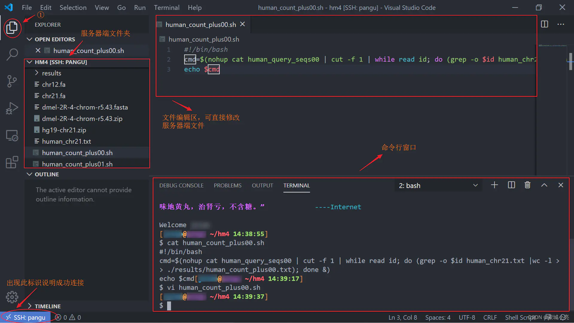Open the Go menu
Screen dimensions: 574x323
click(x=121, y=7)
